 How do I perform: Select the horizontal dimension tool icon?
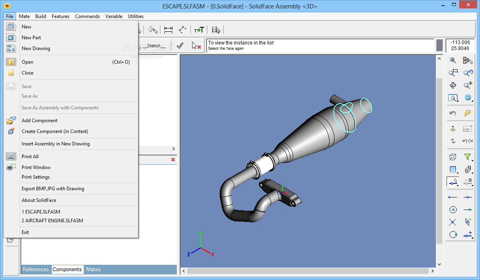click(168, 30)
